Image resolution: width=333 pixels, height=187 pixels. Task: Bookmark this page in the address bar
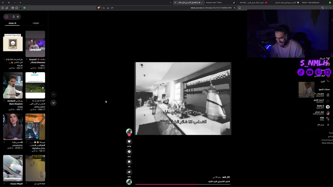[240, 8]
